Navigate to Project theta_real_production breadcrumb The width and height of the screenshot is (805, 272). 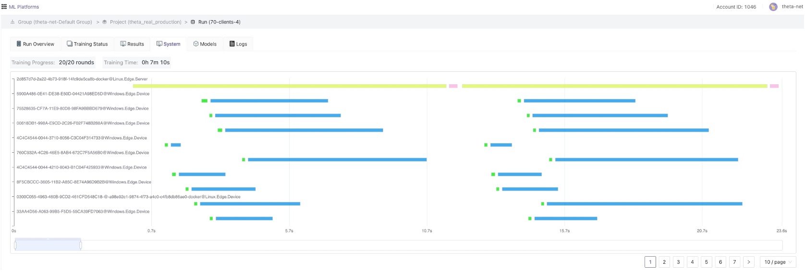click(x=146, y=22)
